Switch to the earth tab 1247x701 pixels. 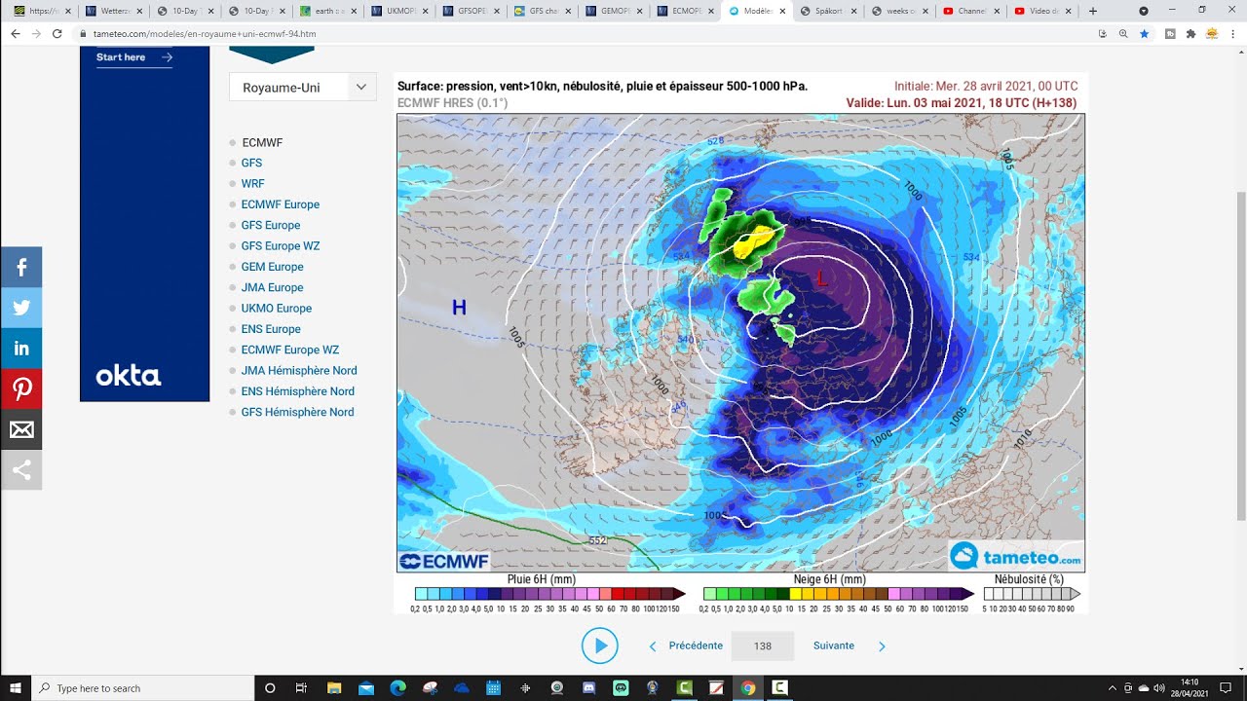click(x=326, y=11)
